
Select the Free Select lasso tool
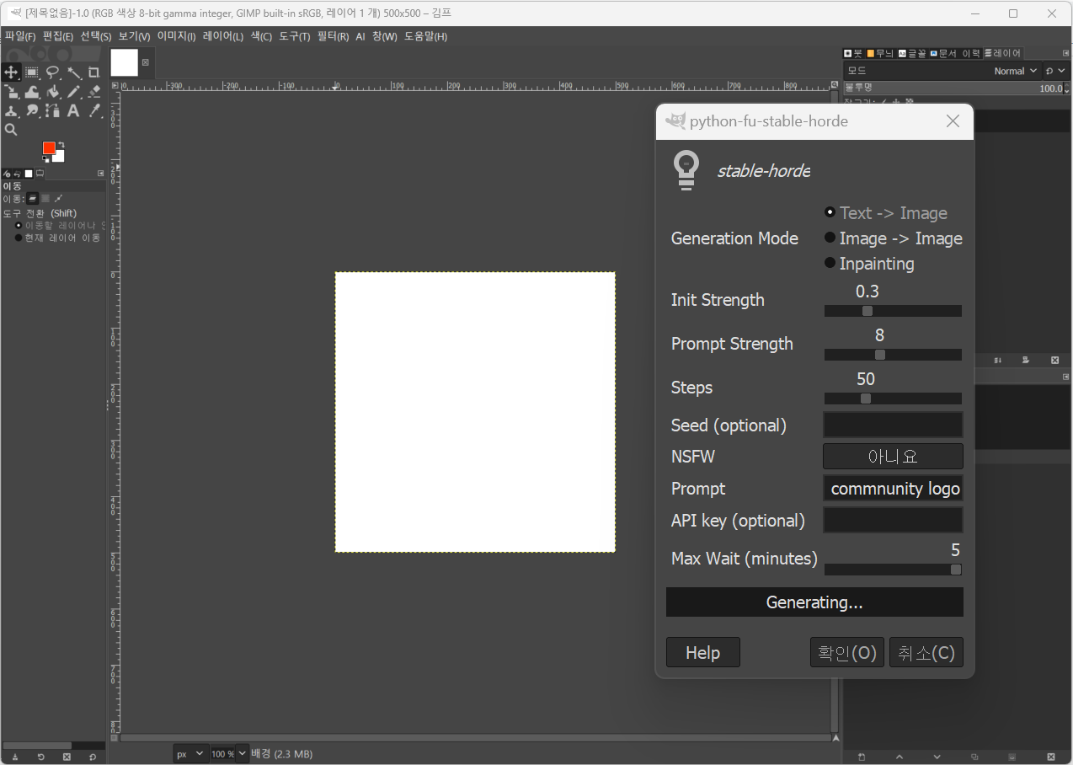pyautogui.click(x=53, y=72)
